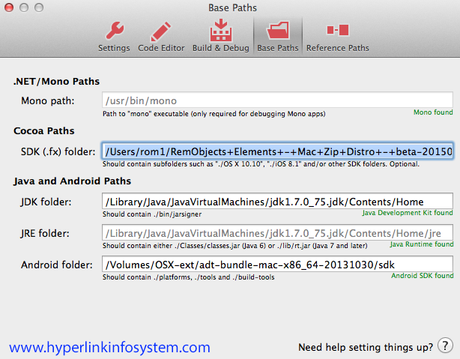
Task: Switch to the Code Editor tab label
Action: tap(161, 48)
